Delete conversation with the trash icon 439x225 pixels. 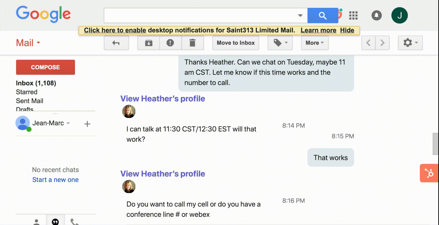pyautogui.click(x=192, y=43)
